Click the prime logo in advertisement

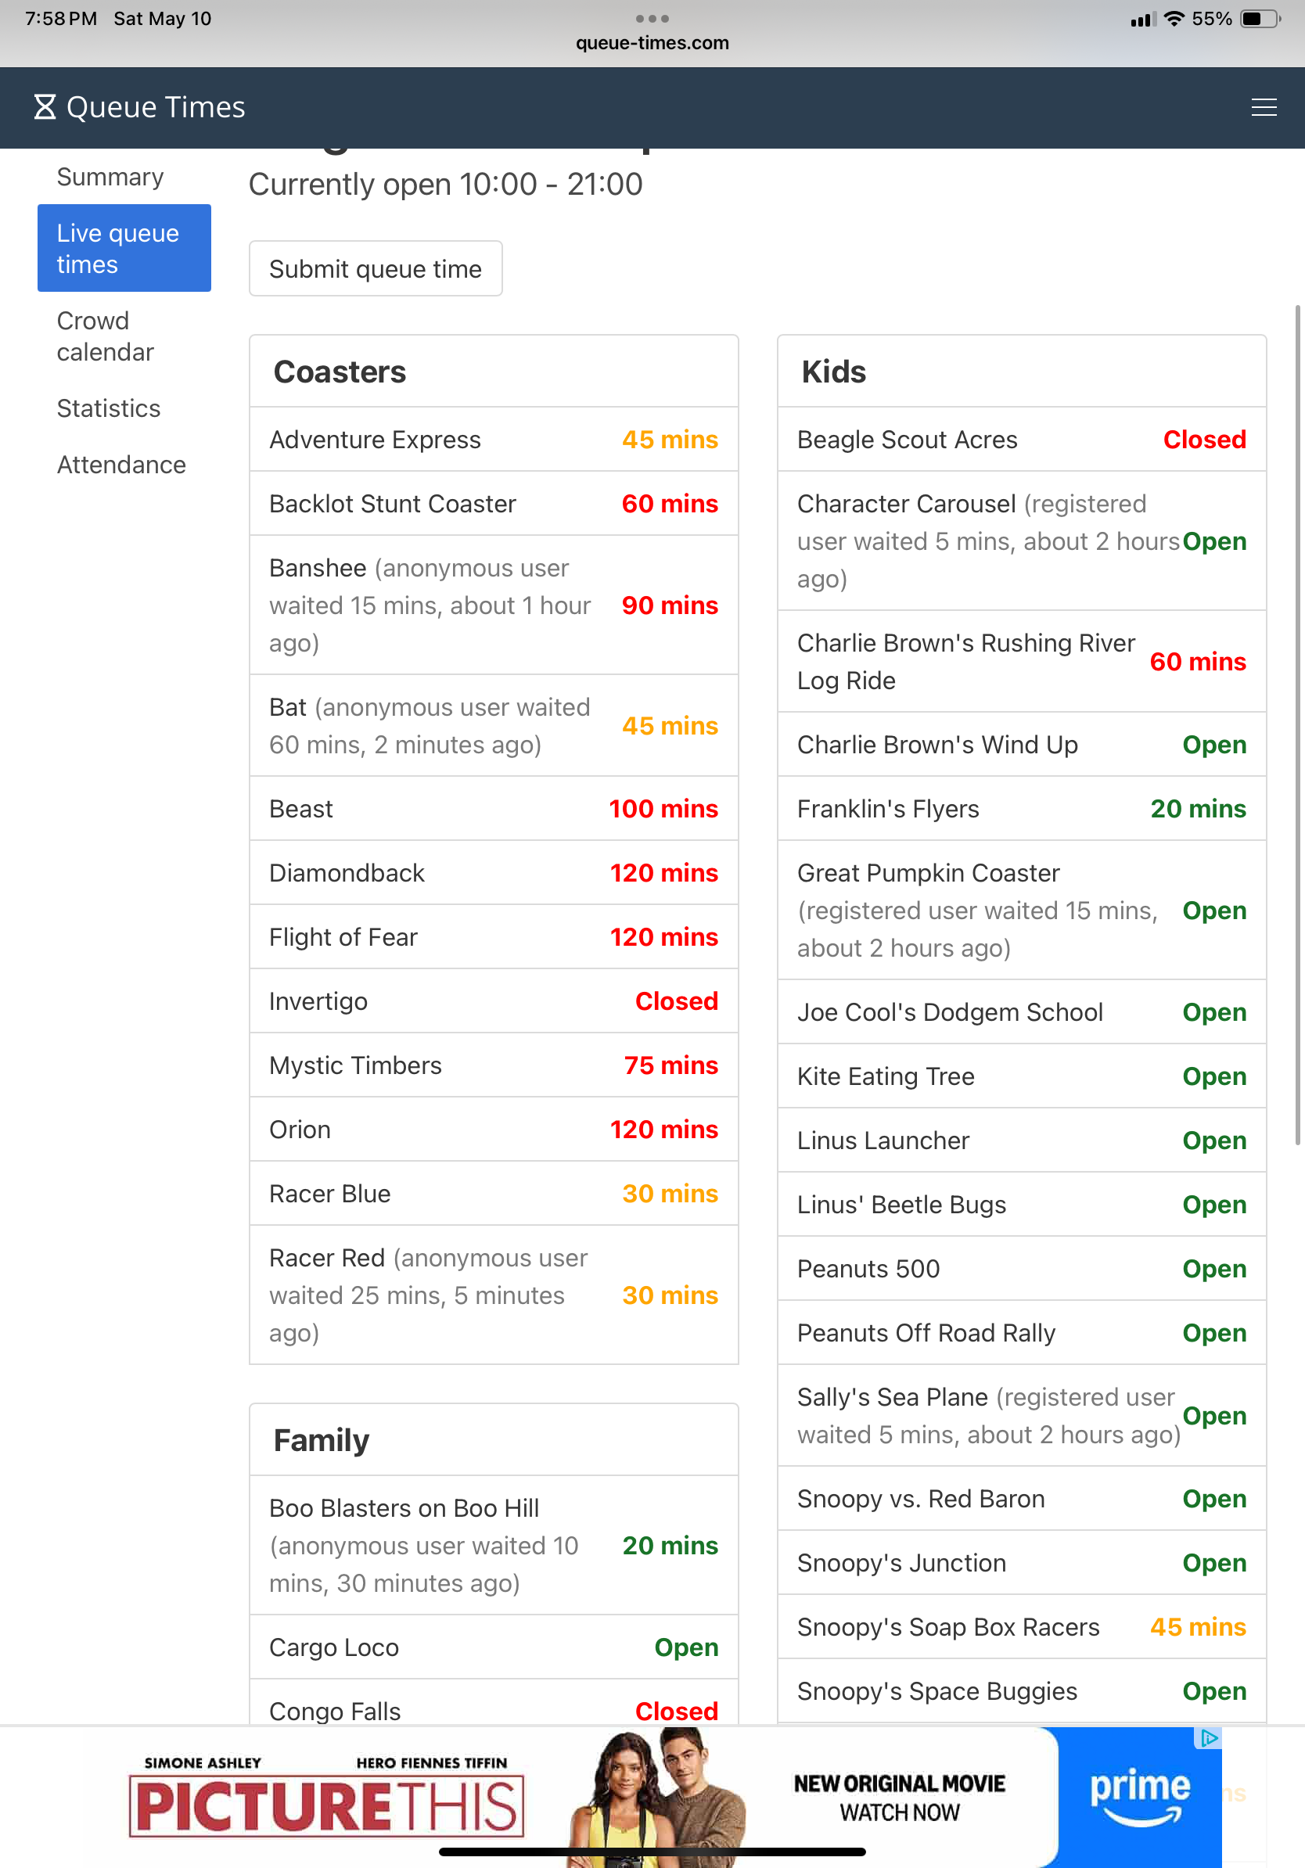tap(1139, 1798)
